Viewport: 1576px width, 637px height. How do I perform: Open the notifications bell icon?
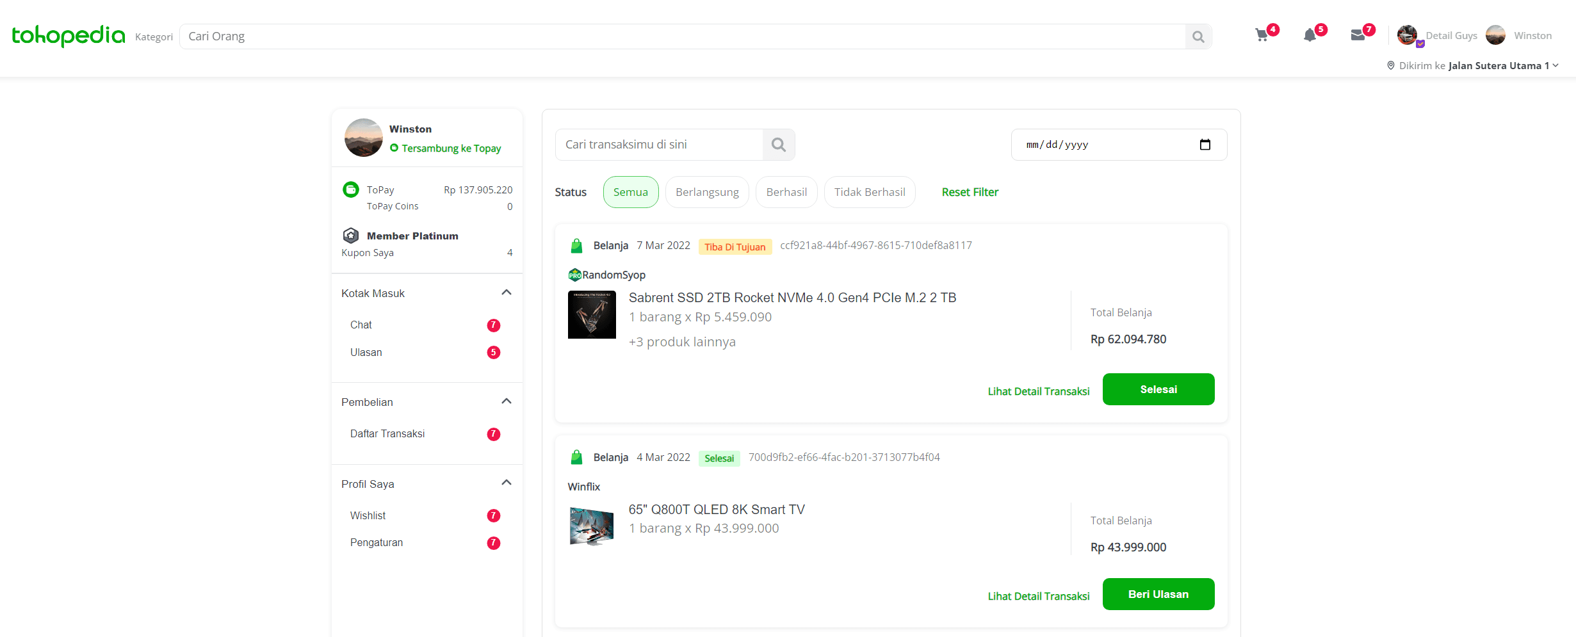(1311, 35)
